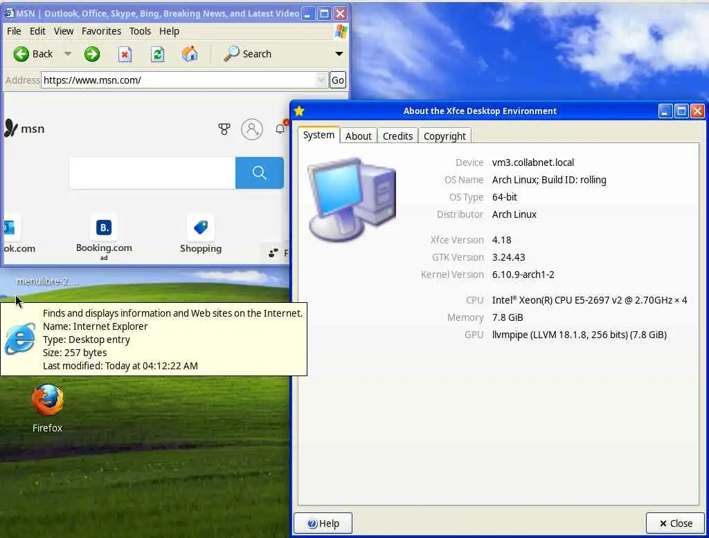Click the CPU value Intel Xeon E5-2697

589,300
